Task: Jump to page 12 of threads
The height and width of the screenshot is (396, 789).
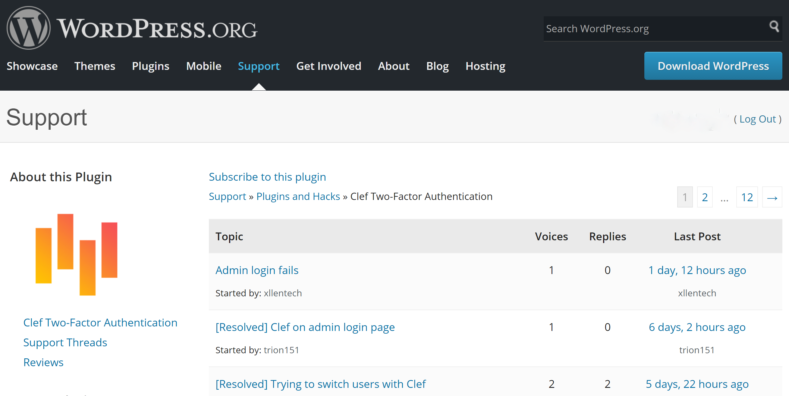Action: [747, 197]
